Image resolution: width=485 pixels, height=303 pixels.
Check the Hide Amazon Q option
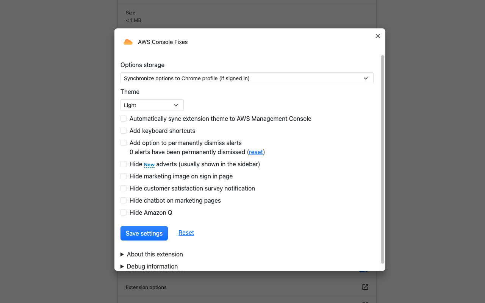123,212
